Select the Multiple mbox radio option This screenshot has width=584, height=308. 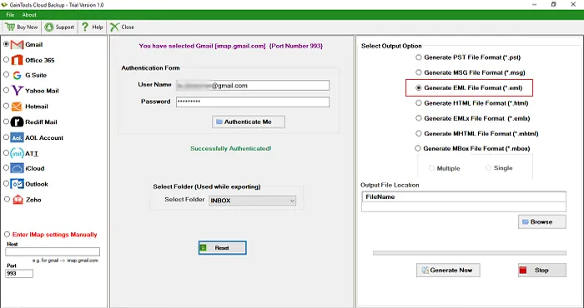point(431,168)
